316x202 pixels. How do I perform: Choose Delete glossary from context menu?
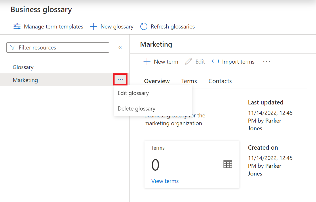(136, 108)
